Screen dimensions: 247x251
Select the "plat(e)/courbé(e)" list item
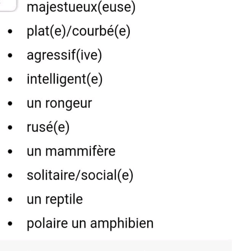coord(78,32)
